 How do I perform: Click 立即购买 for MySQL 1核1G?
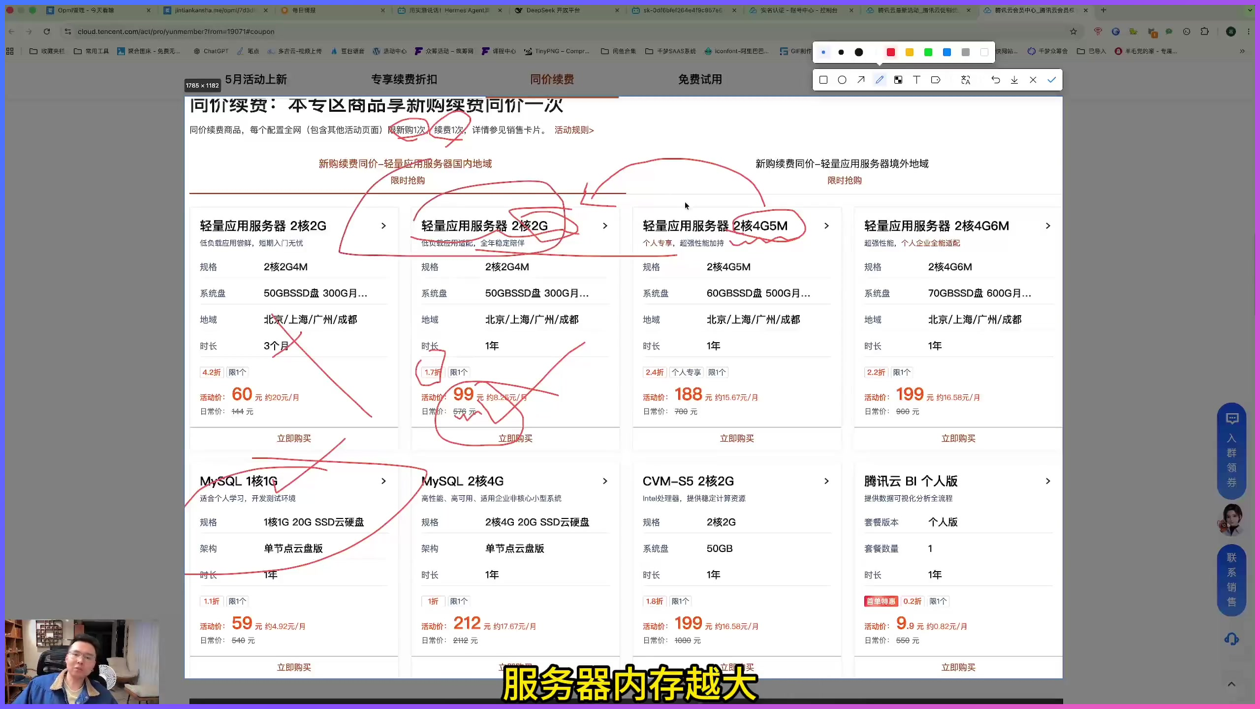click(x=294, y=667)
